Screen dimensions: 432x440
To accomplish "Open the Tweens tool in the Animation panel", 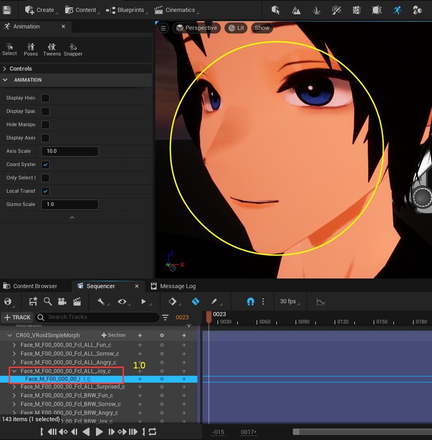I will point(51,48).
